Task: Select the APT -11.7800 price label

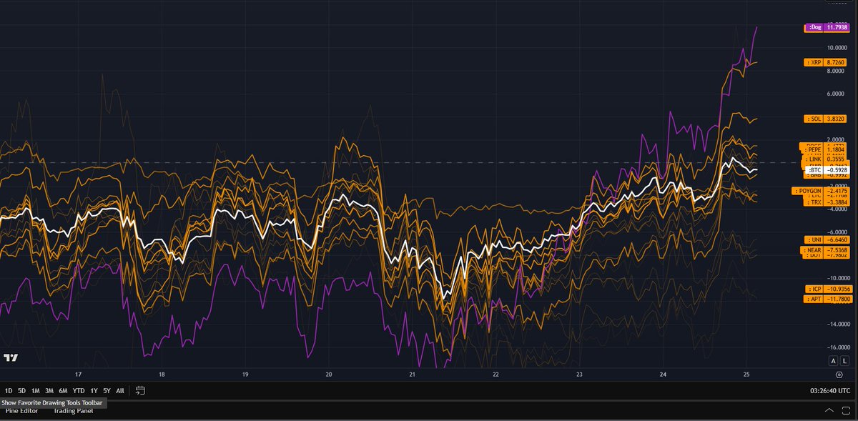Action: 829,299
